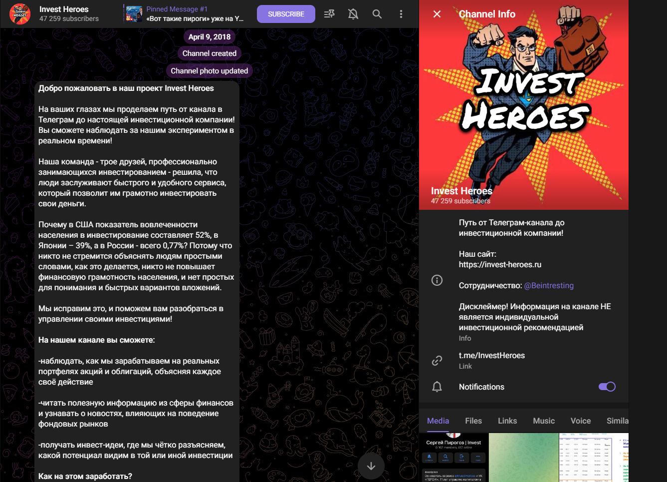Open the three-dot more options menu
Viewport: 667px width, 482px height.
[401, 14]
